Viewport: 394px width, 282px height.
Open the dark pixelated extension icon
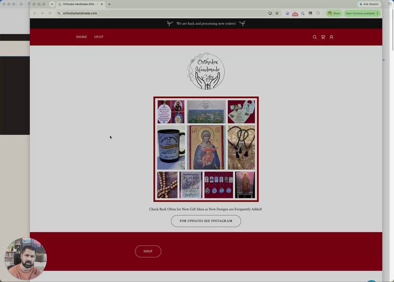click(x=310, y=13)
